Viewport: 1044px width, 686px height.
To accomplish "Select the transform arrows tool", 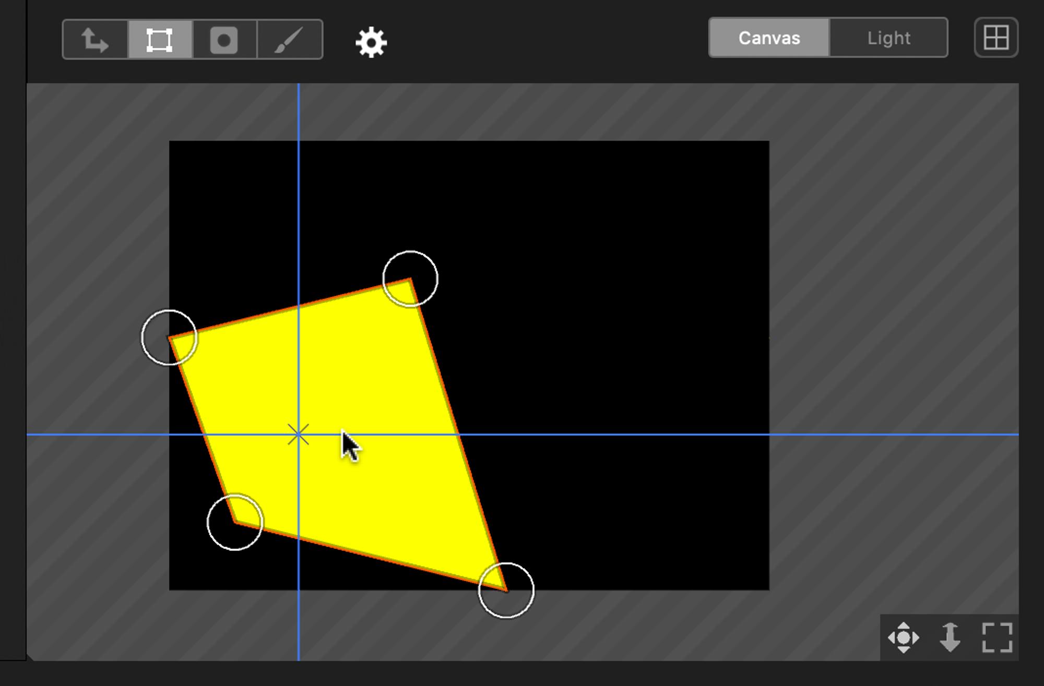I will coord(95,40).
